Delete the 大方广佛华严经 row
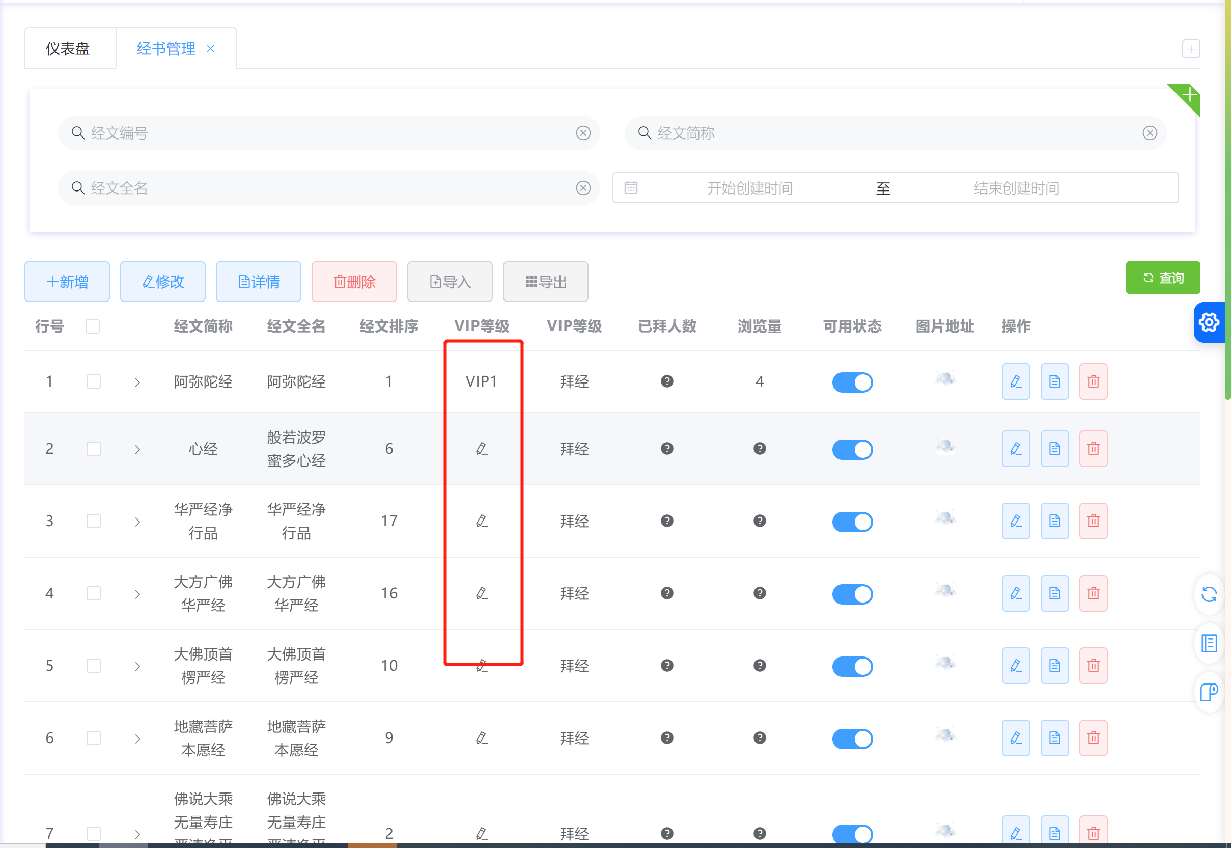 [x=1093, y=593]
